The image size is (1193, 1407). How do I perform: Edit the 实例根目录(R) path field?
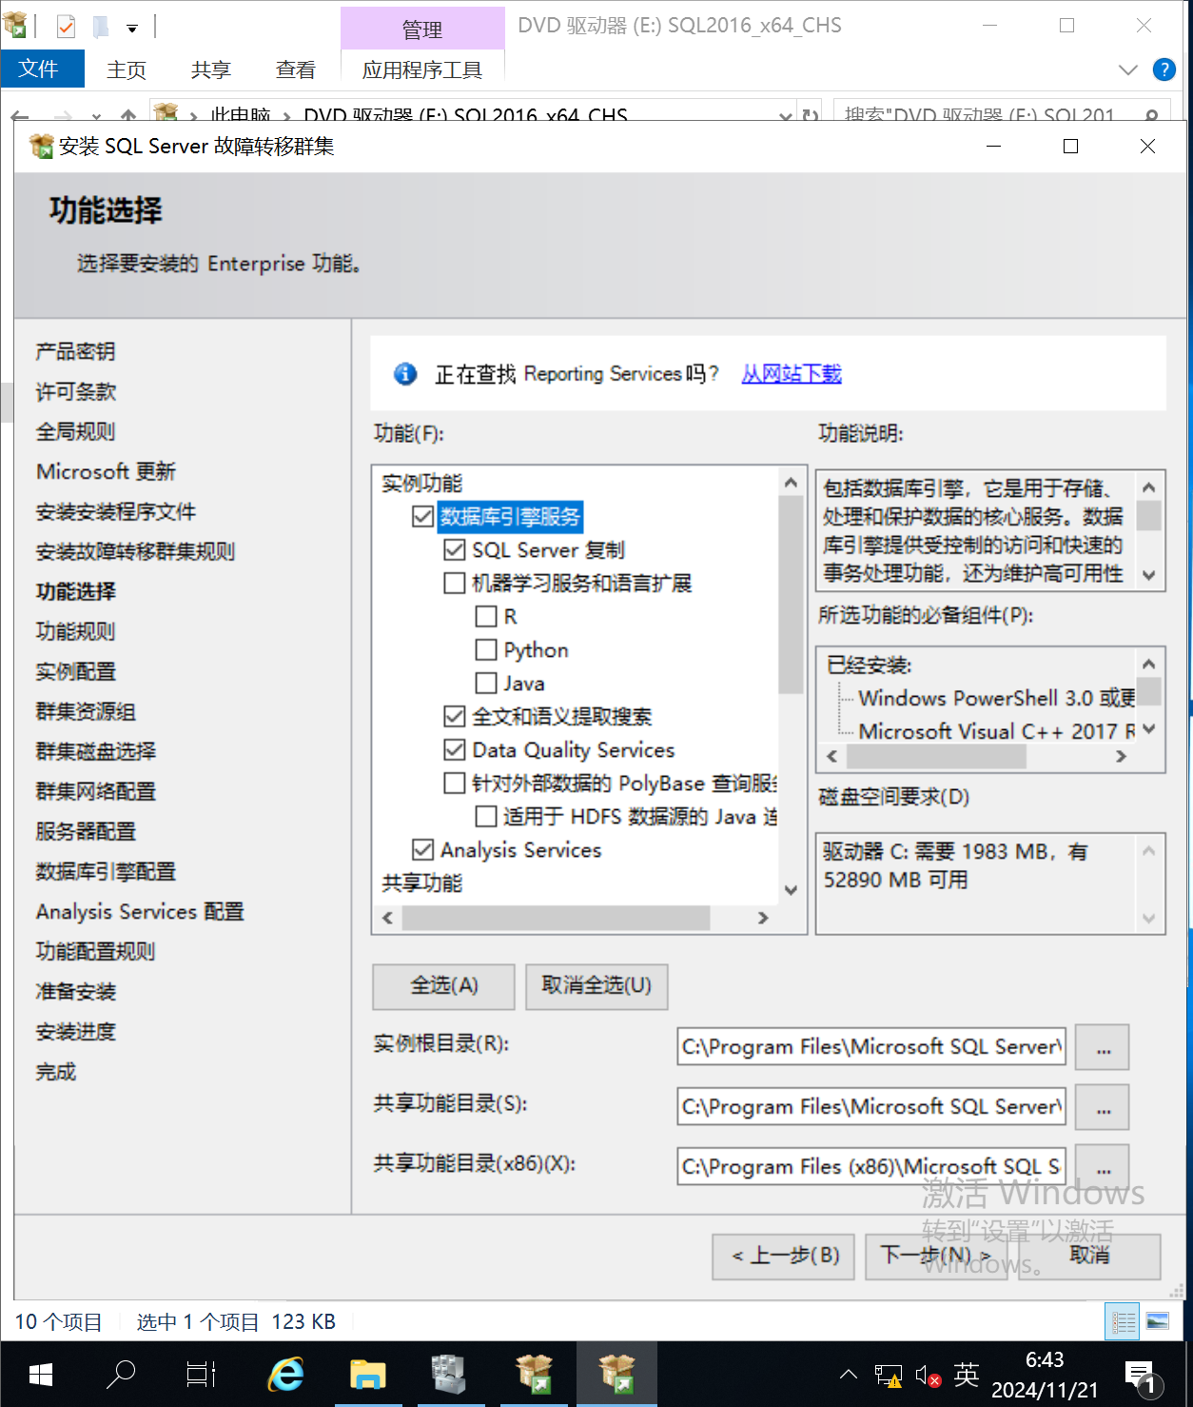pos(871,1047)
